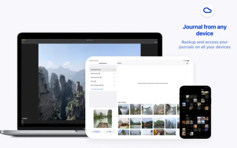Screen dimensions: 237x148
Task: Click the Create new journal link
Action: point(98,89)
